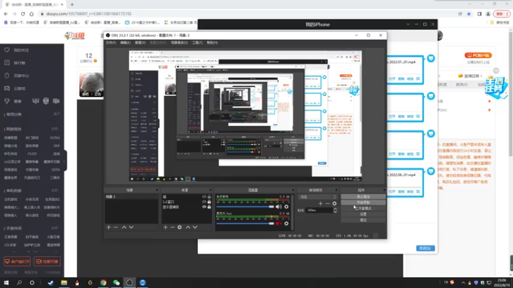Open the scene transition type dropdown
This screenshot has width=513, height=288.
(x=317, y=197)
